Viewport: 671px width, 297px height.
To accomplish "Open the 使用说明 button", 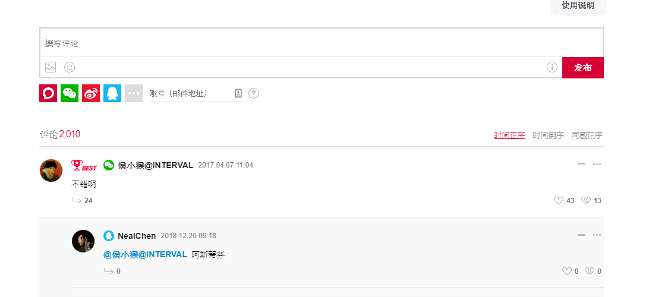I will click(x=578, y=6).
